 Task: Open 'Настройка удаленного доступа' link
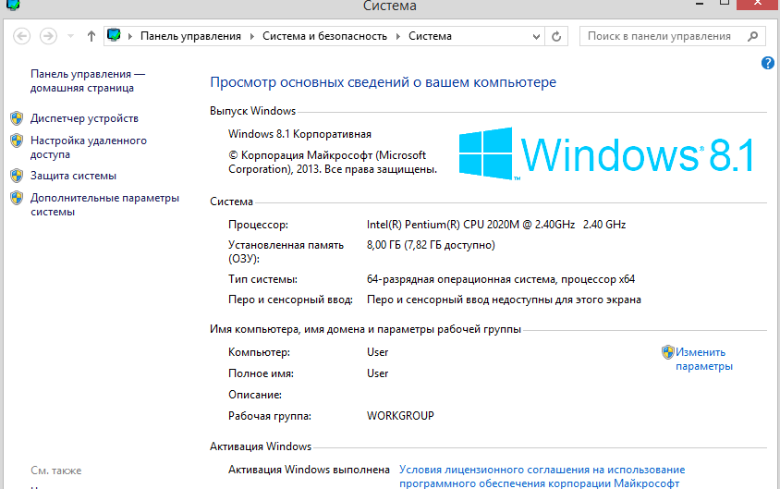pyautogui.click(x=89, y=147)
